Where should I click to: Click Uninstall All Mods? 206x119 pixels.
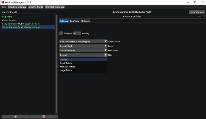55,7
